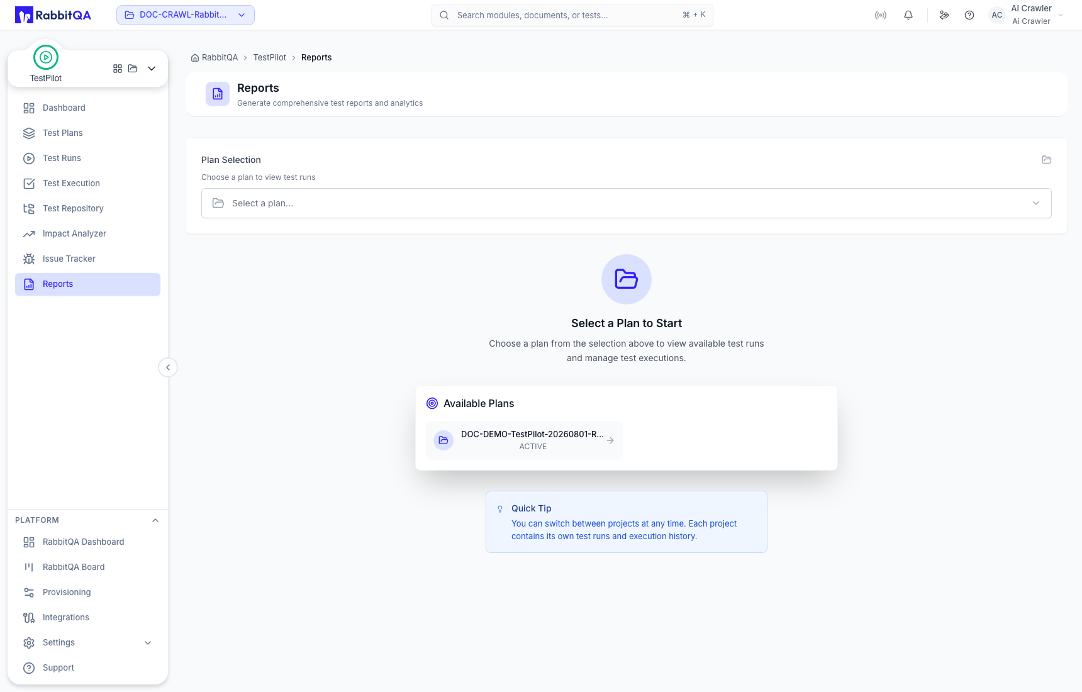Focus the search modules input field
Viewport: 1082px width, 692px height.
click(x=572, y=15)
